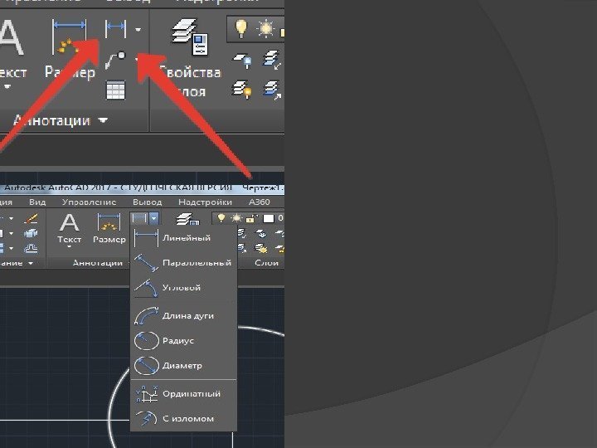Toggle the layer freeze sun icon in the enlarged ribbon
This screenshot has height=448, width=597.
pos(265,28)
